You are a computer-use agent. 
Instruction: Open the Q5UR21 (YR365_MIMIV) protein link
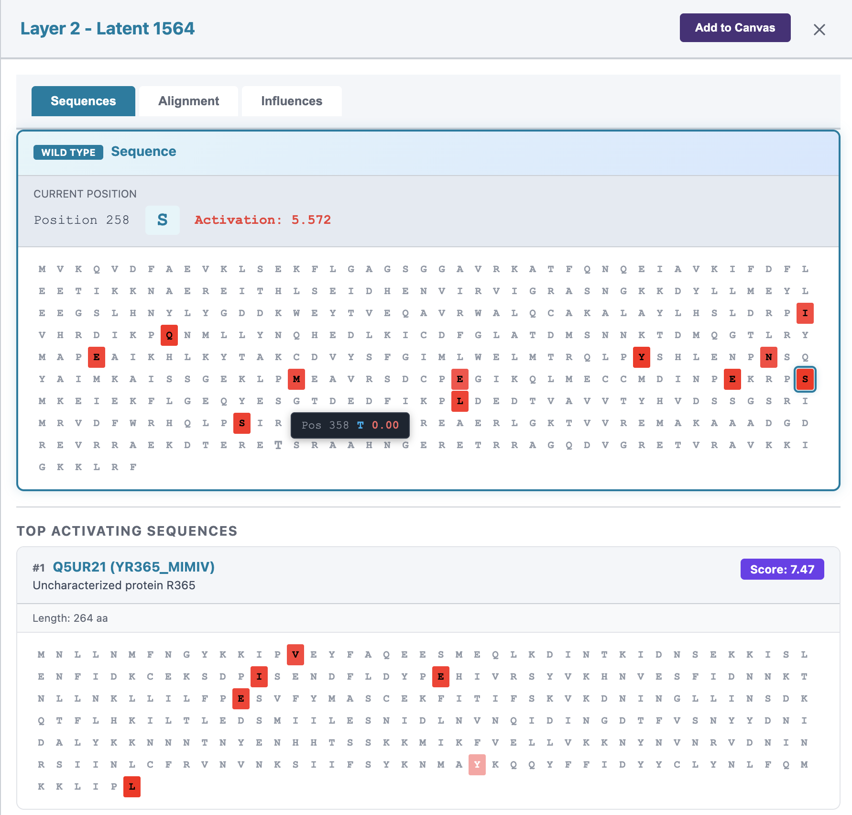click(133, 568)
